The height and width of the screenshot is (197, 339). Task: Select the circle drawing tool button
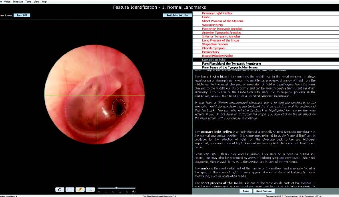(60, 190)
